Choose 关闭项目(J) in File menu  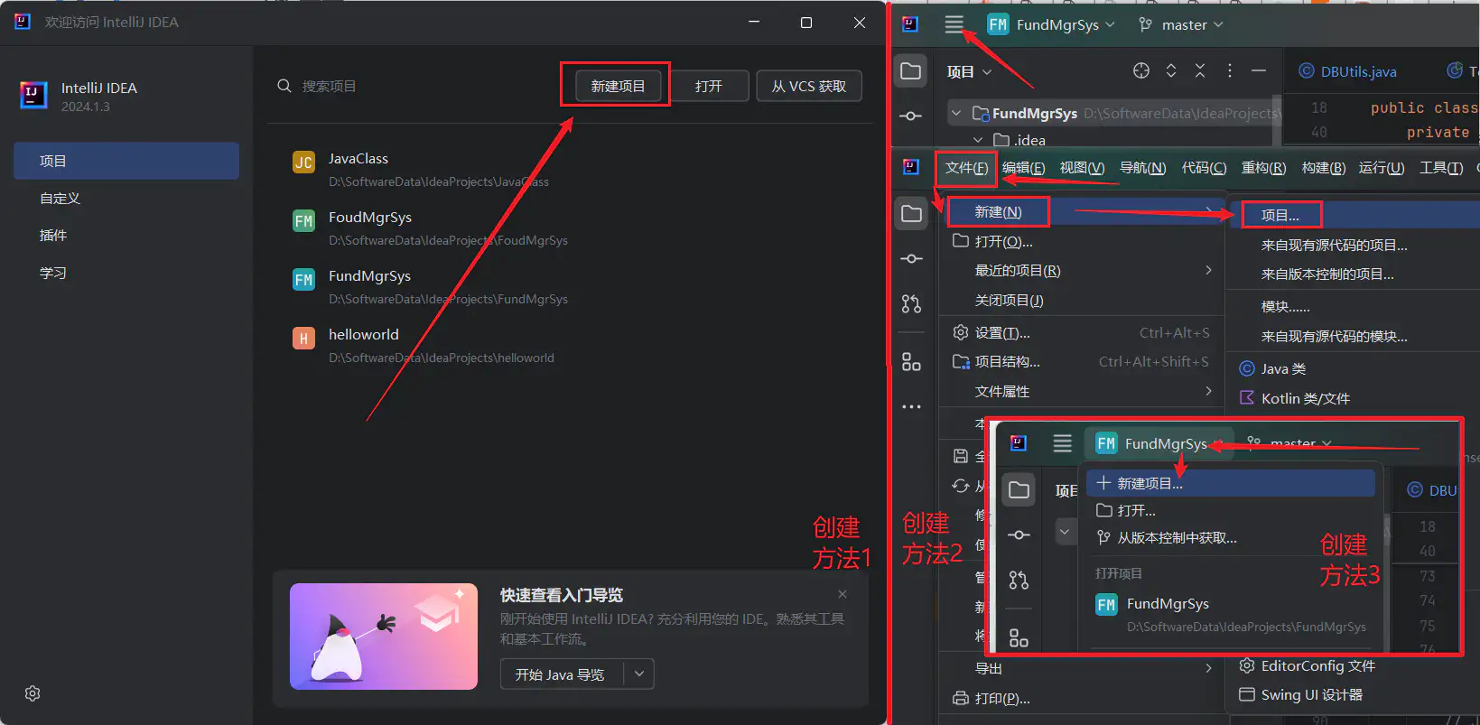pos(1084,300)
